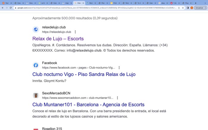Click the globe favicon of relaxdelujo.club
208x130 pixels.
(36, 29)
